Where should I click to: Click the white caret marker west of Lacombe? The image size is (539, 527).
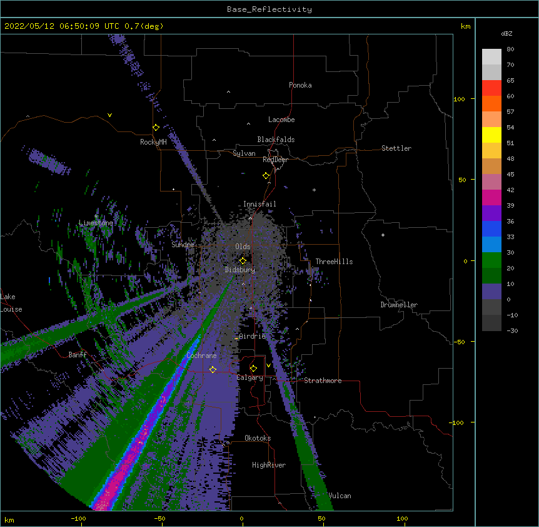click(x=248, y=124)
